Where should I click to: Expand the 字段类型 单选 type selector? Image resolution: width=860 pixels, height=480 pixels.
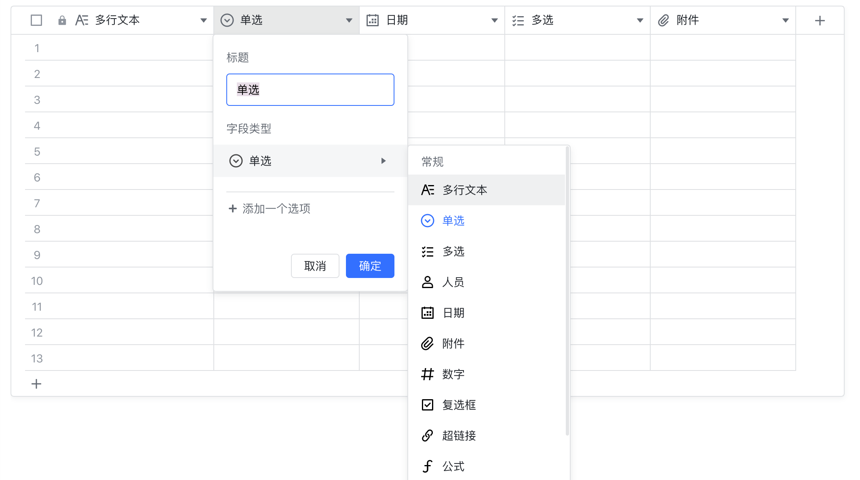point(310,161)
